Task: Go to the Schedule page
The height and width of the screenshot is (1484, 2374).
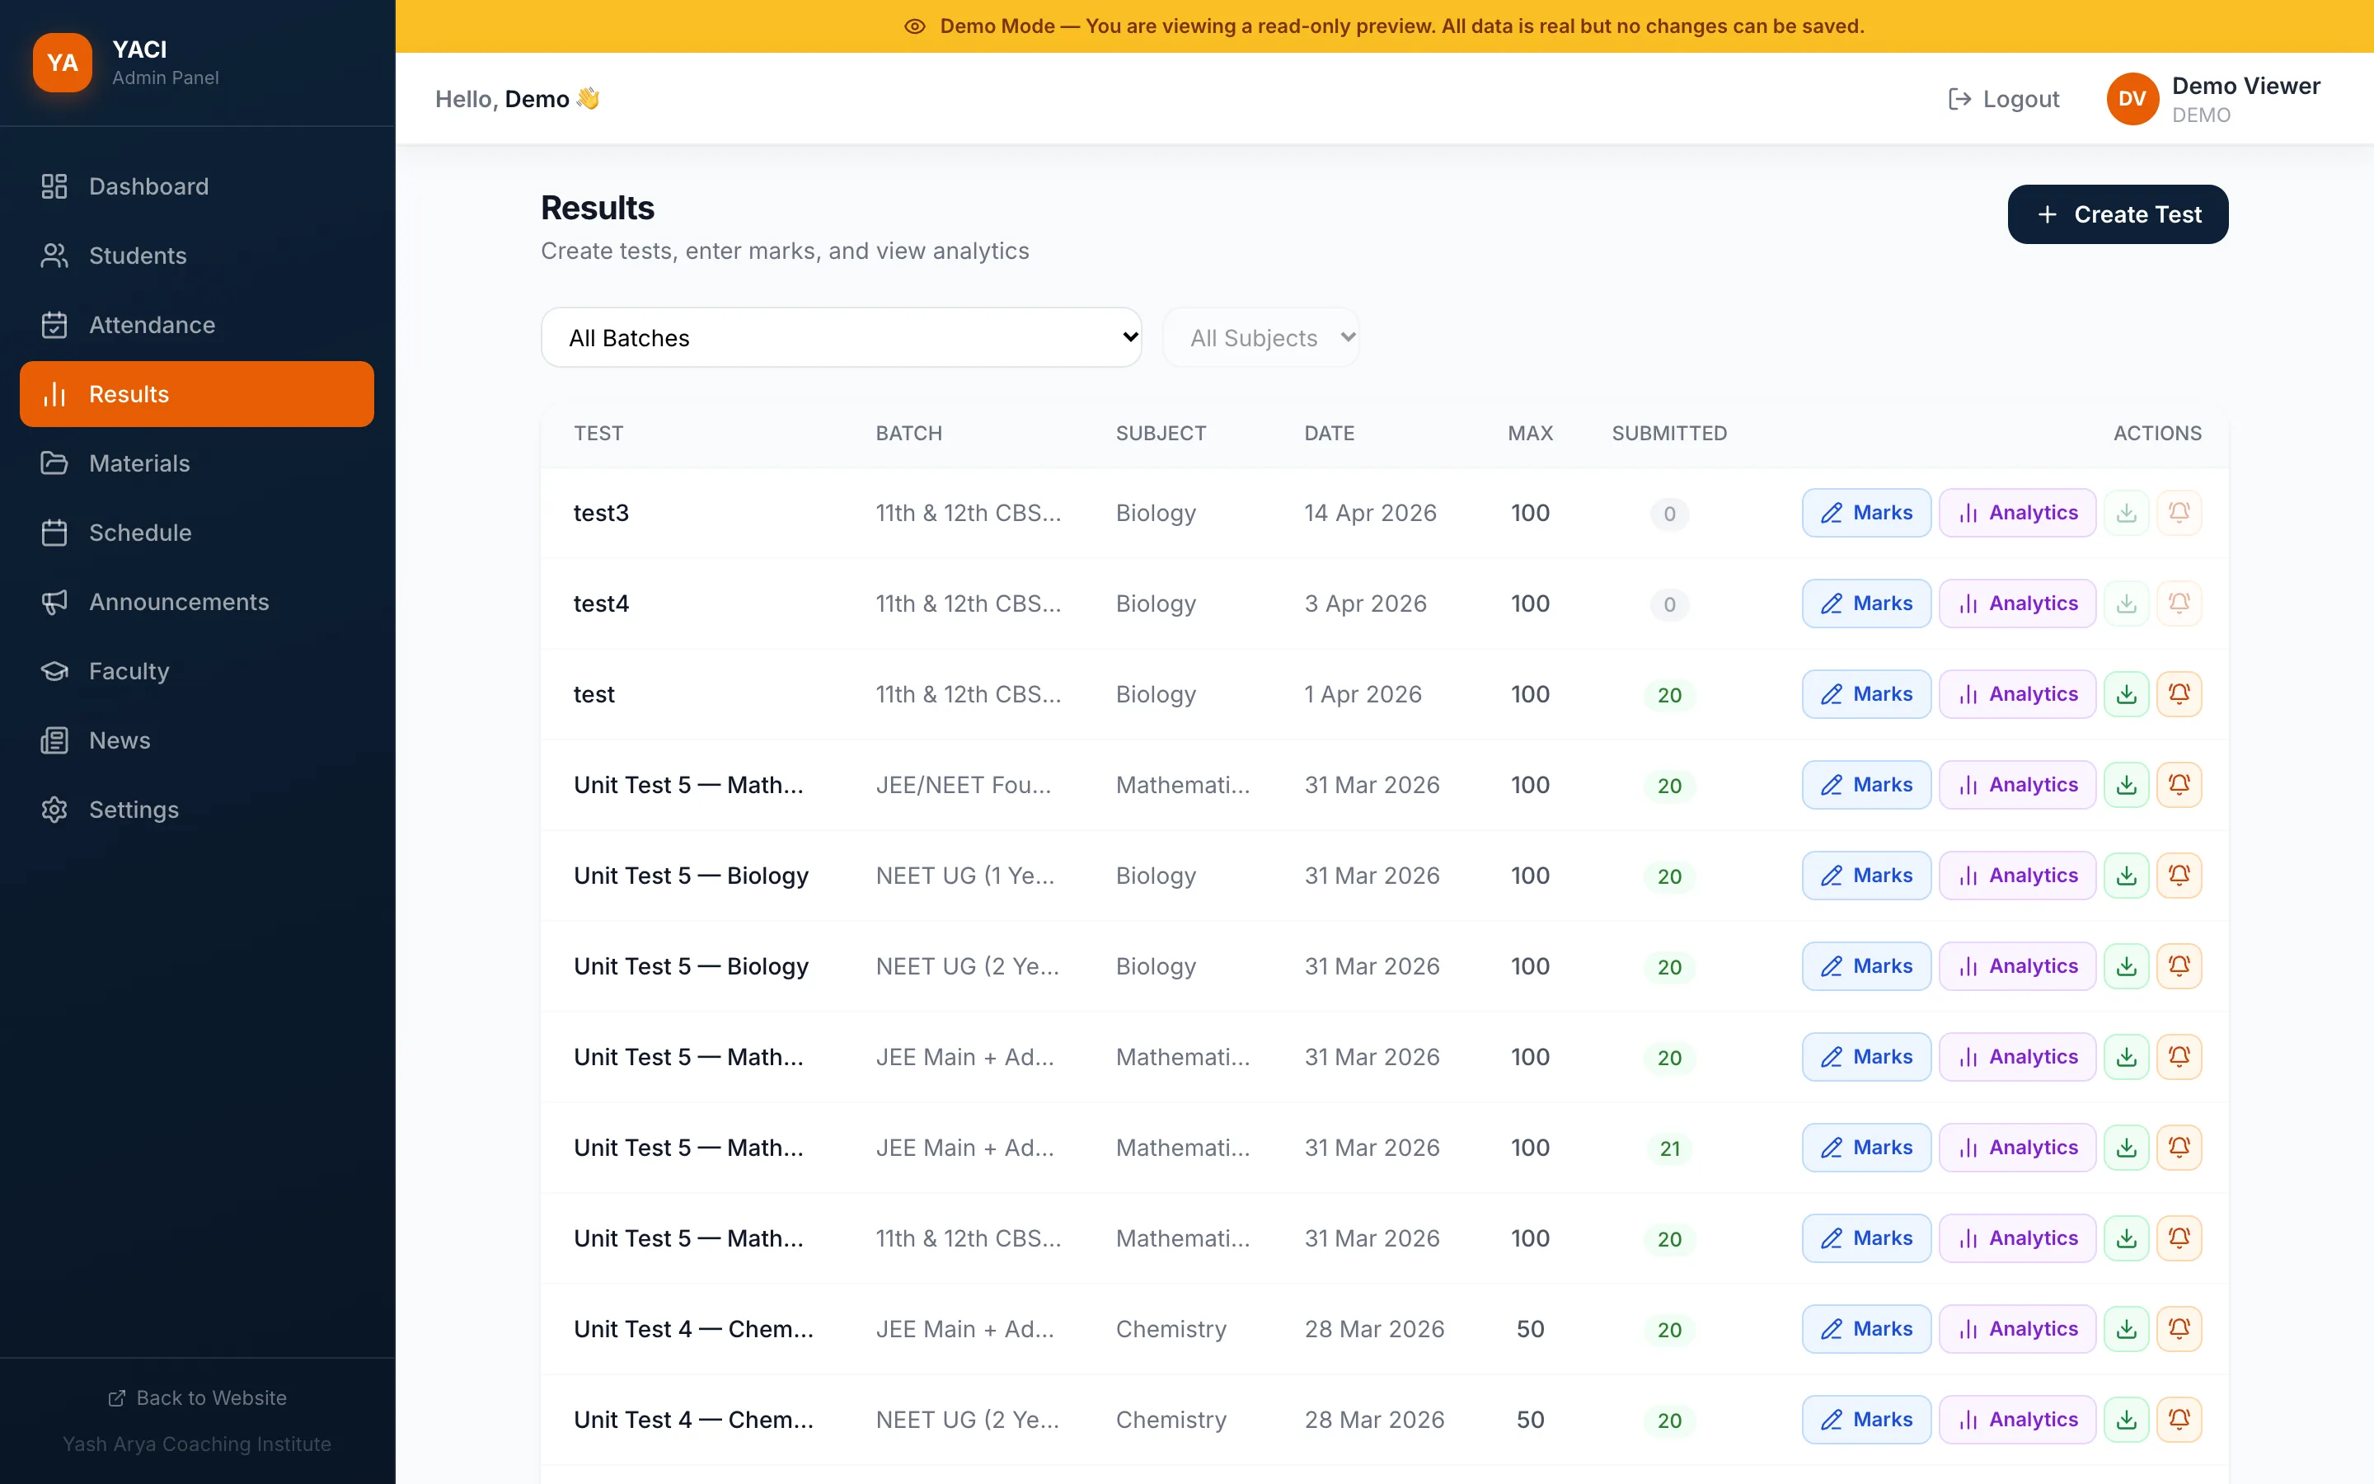Action: (x=196, y=533)
